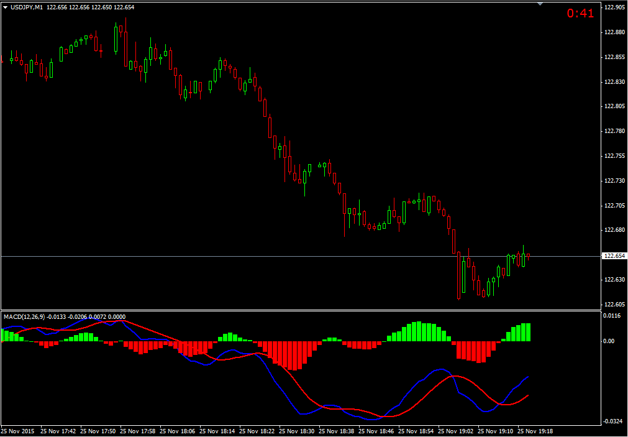Select the current price tag 122.654
Viewport: 628px width, 437px height.
tap(616, 255)
